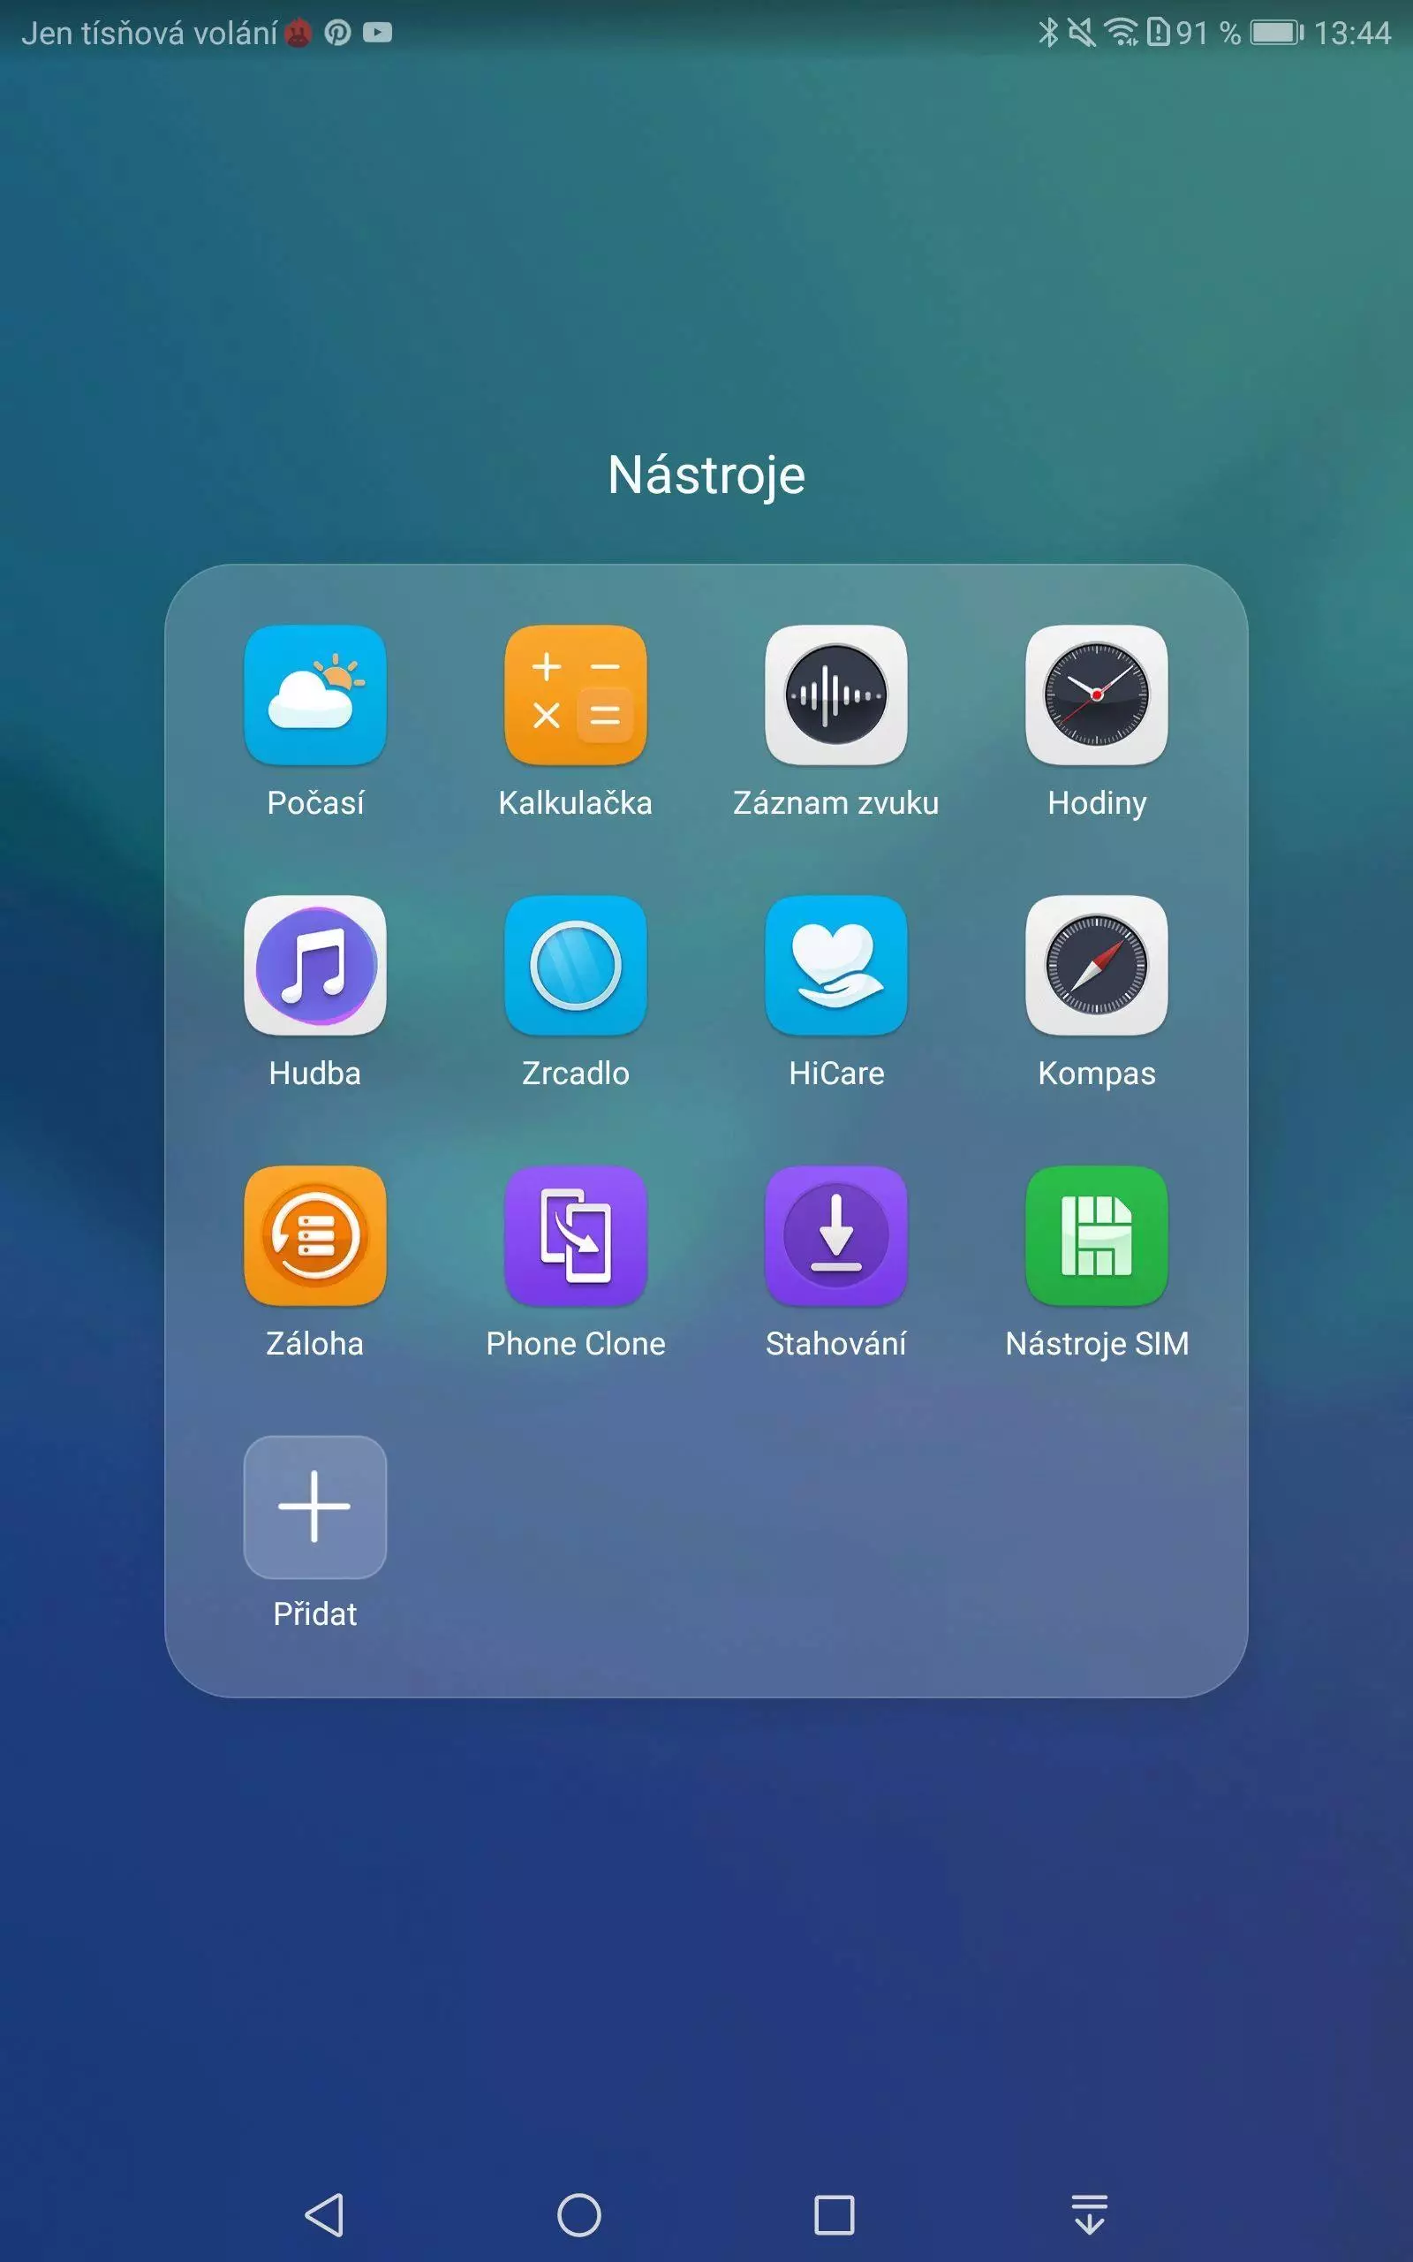The image size is (1413, 2262).
Task: Tap the SIM alert status icon
Action: coord(1158,33)
